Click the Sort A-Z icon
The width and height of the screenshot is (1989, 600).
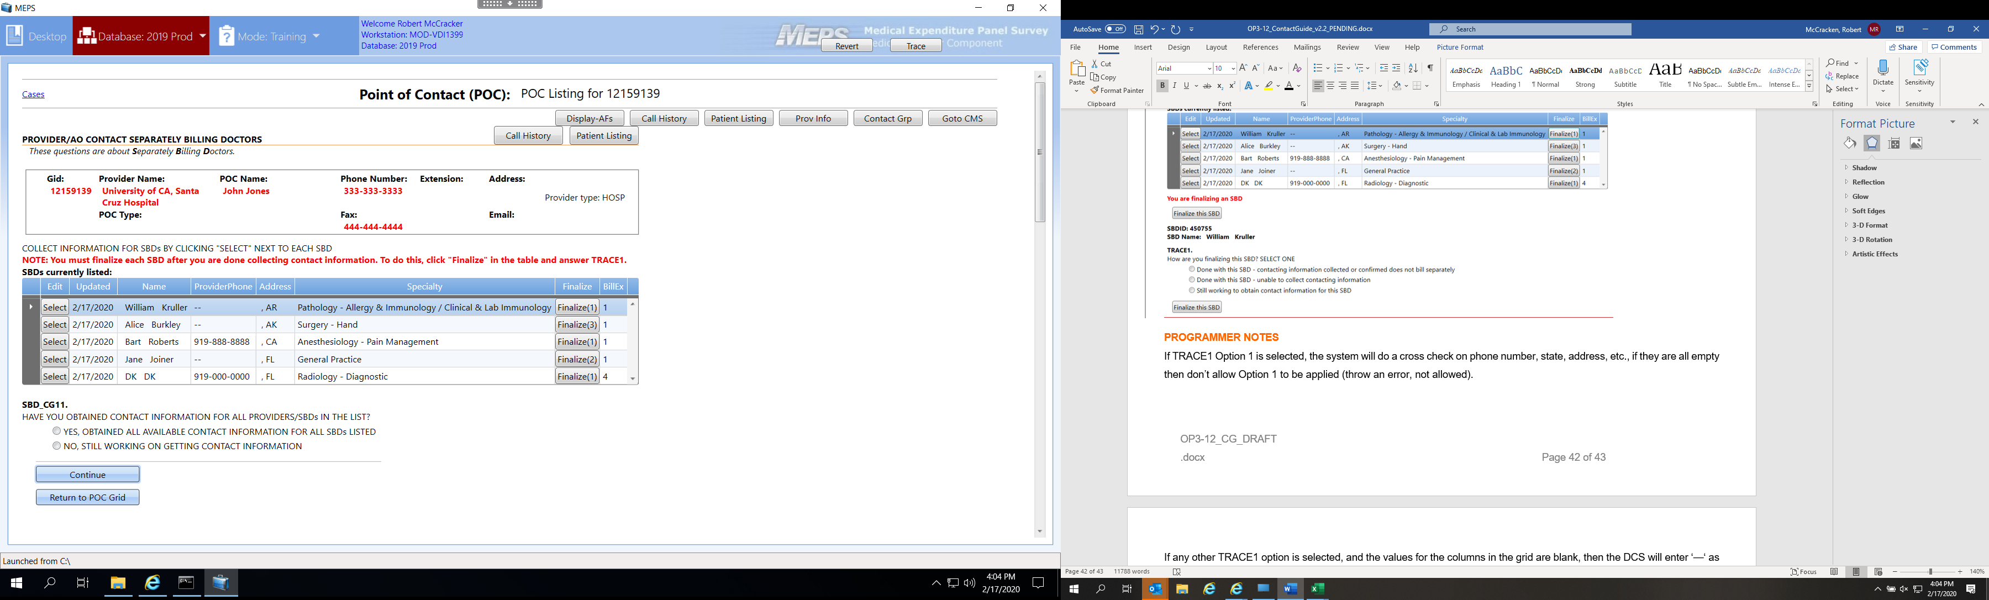(x=1412, y=69)
